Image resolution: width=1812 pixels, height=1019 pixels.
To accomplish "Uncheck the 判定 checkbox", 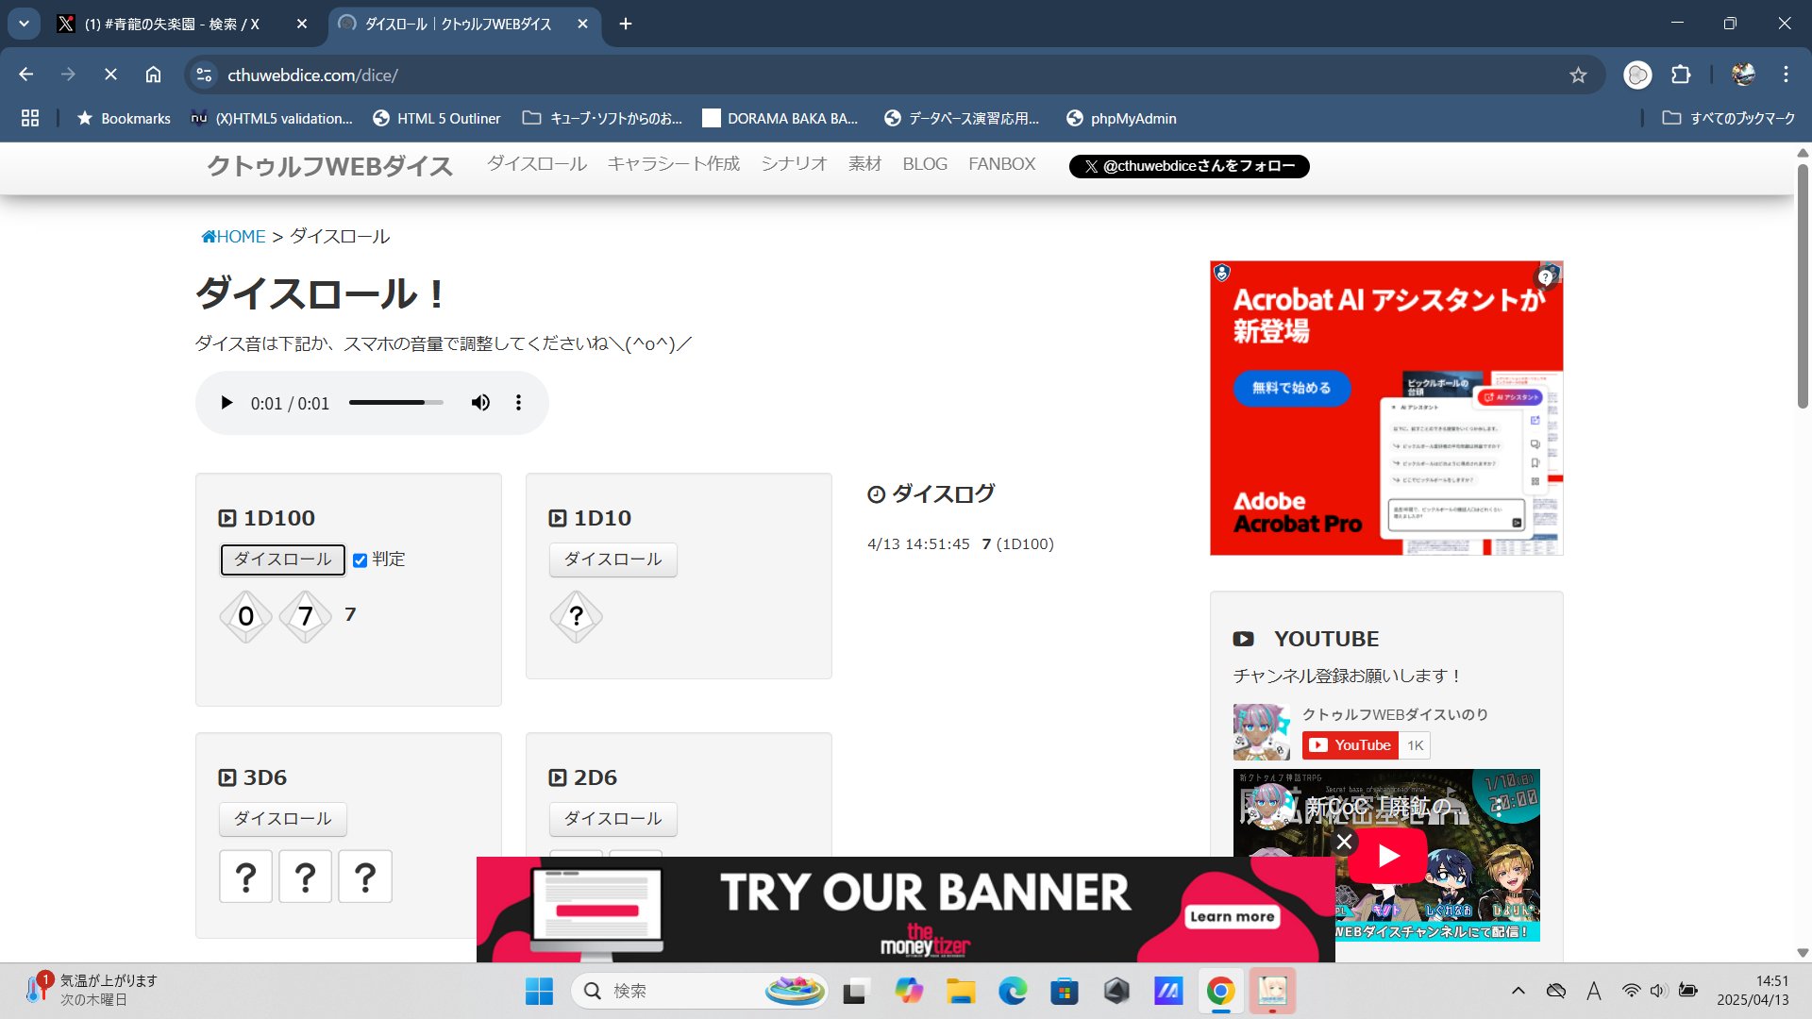I will [x=360, y=560].
